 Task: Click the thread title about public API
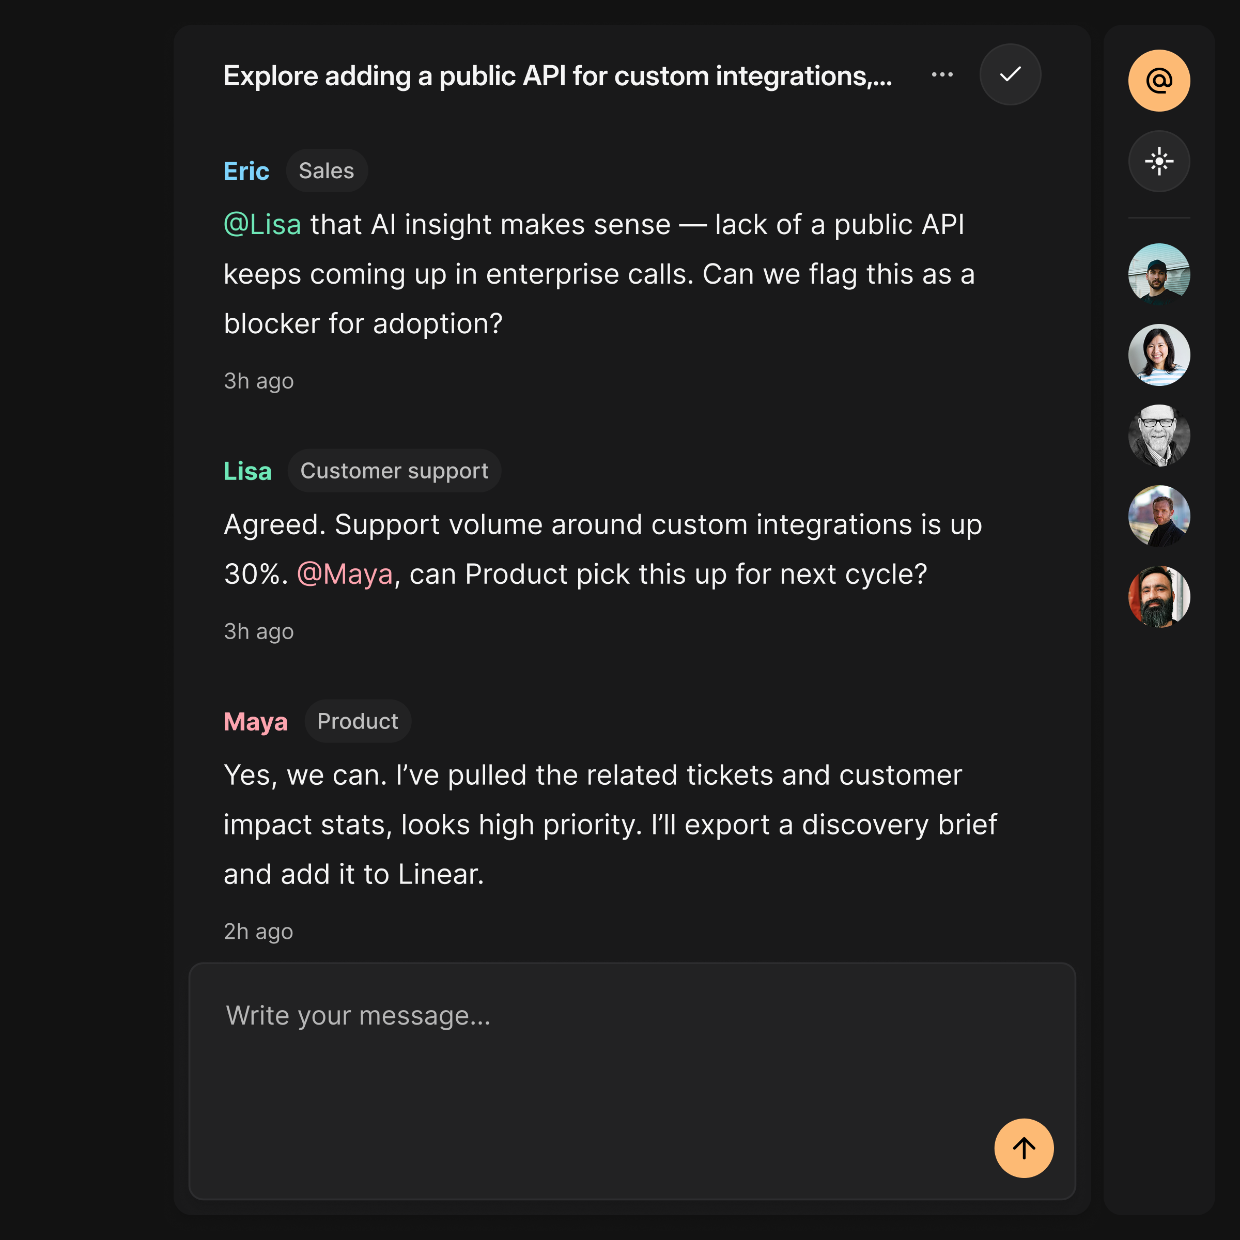point(557,76)
